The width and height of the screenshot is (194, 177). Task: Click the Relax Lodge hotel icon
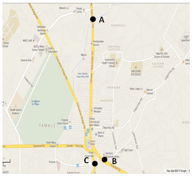141,89
